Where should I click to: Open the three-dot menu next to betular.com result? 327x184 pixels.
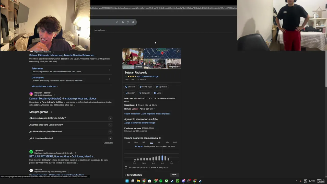[x=53, y=52]
